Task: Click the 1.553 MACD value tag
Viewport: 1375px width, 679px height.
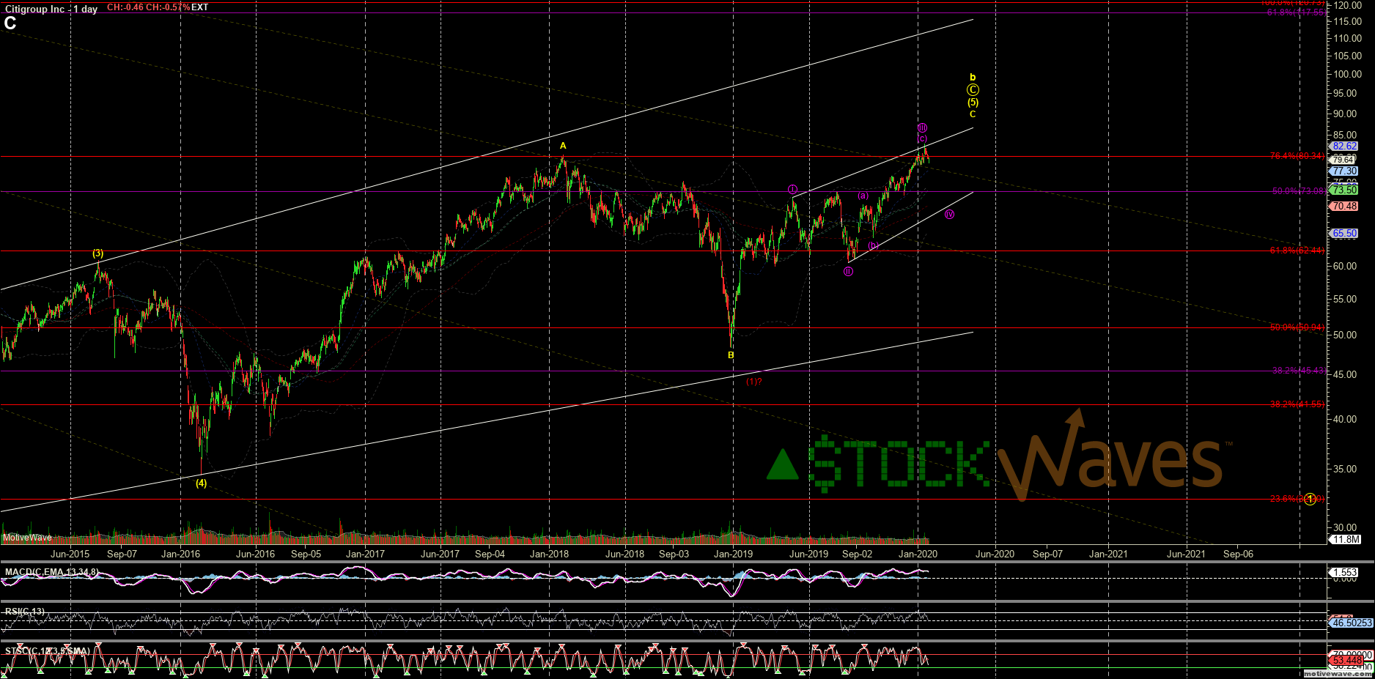Action: pyautogui.click(x=1345, y=573)
